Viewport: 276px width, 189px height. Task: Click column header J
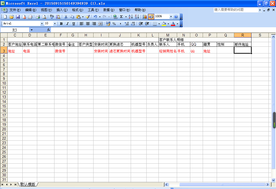tap(120, 35)
